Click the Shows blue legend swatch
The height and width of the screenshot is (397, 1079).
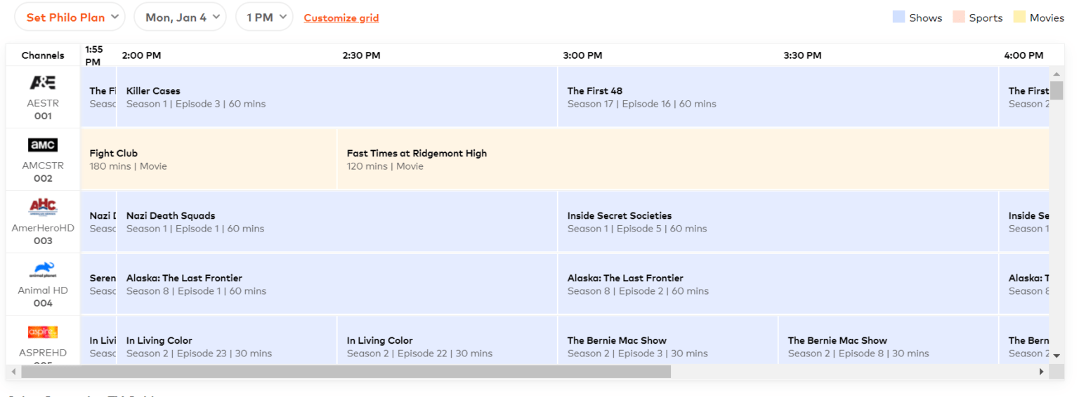click(898, 18)
